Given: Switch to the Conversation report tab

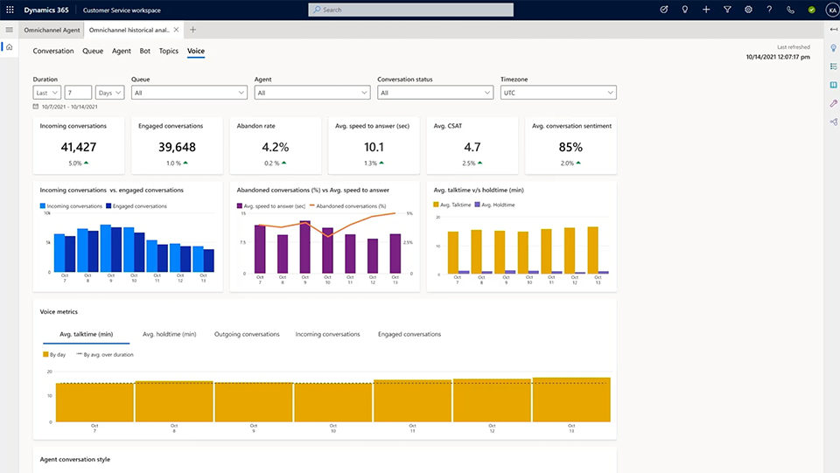Looking at the screenshot, I should 53,52.
